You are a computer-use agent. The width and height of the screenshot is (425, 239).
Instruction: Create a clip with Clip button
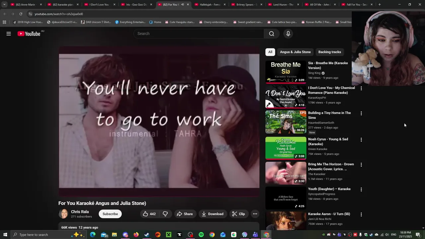238,214
